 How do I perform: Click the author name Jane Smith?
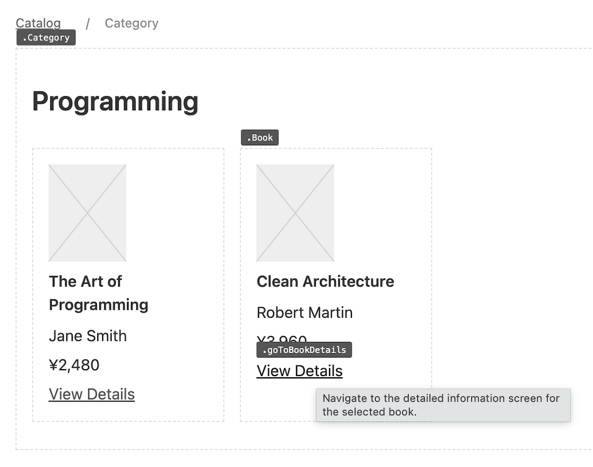(87, 336)
